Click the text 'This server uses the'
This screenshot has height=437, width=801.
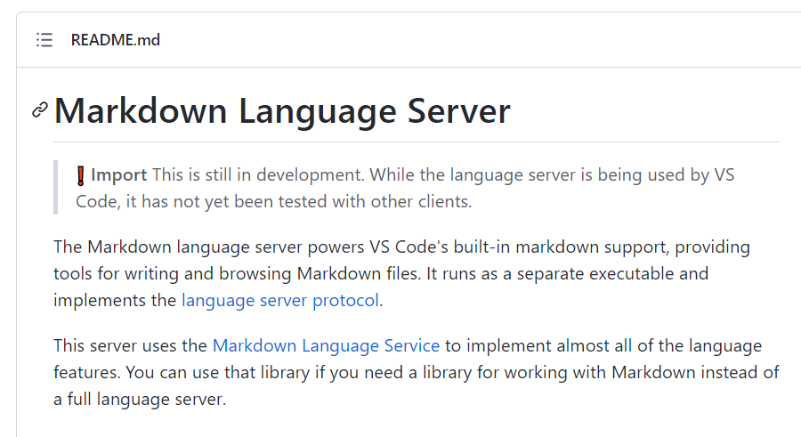click(130, 345)
